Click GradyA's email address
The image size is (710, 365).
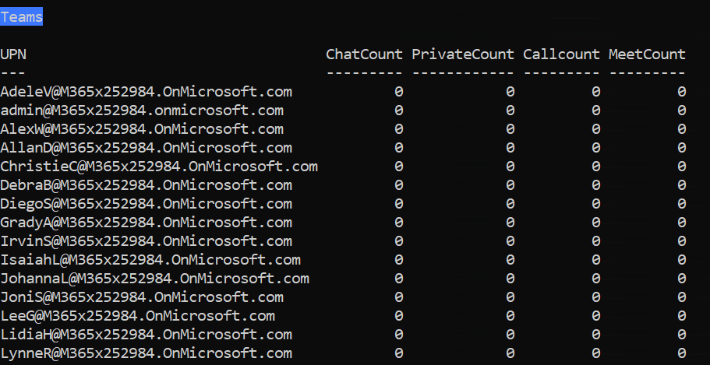[146, 223]
